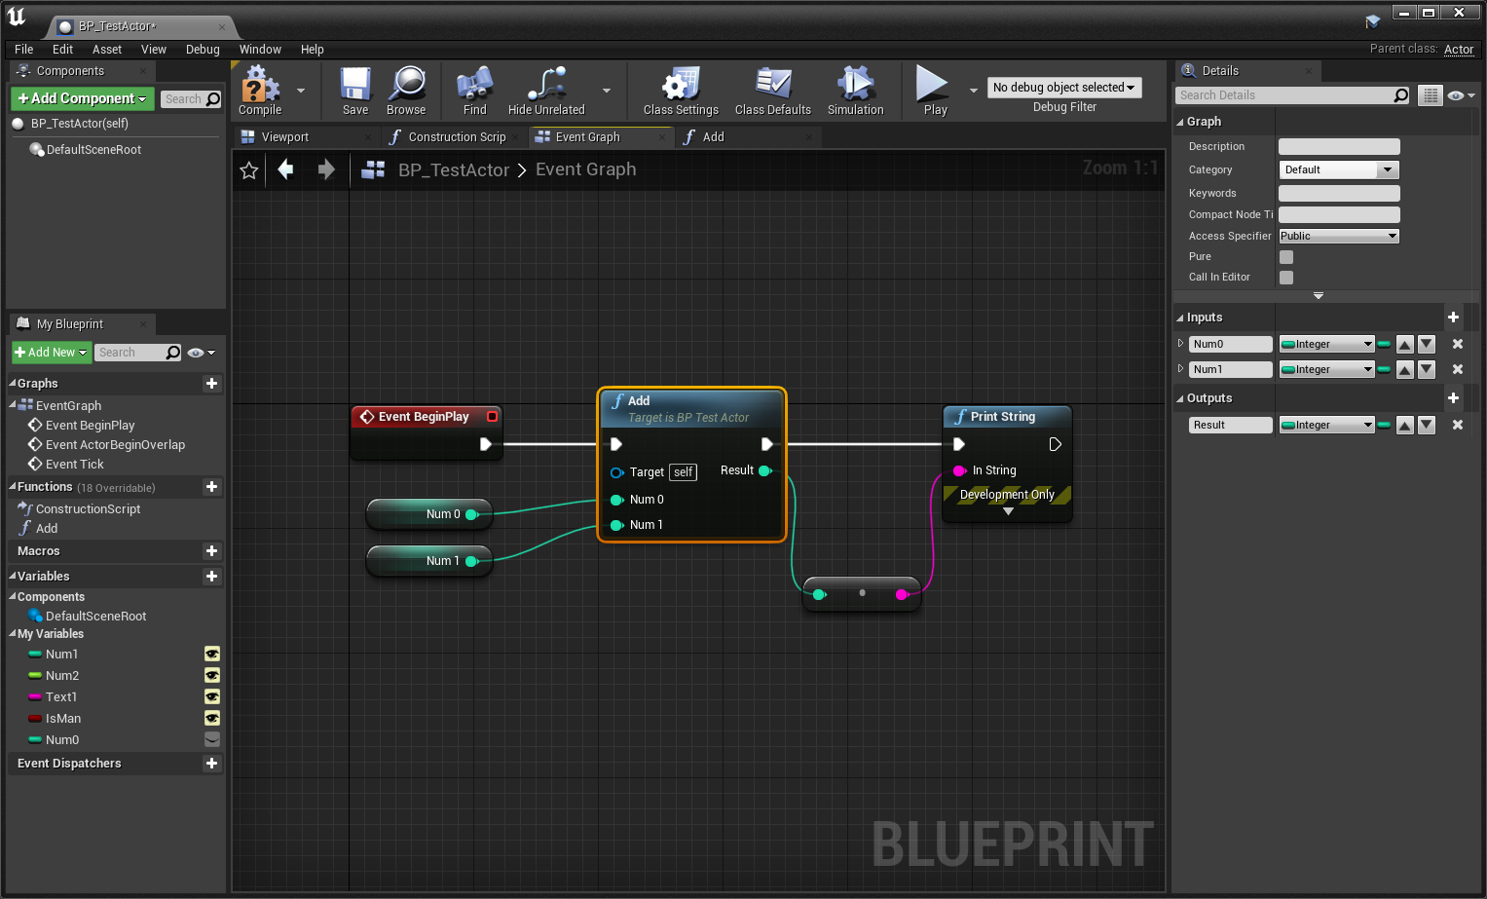Add new event dispatcher plus icon
The image size is (1487, 899).
tap(211, 764)
